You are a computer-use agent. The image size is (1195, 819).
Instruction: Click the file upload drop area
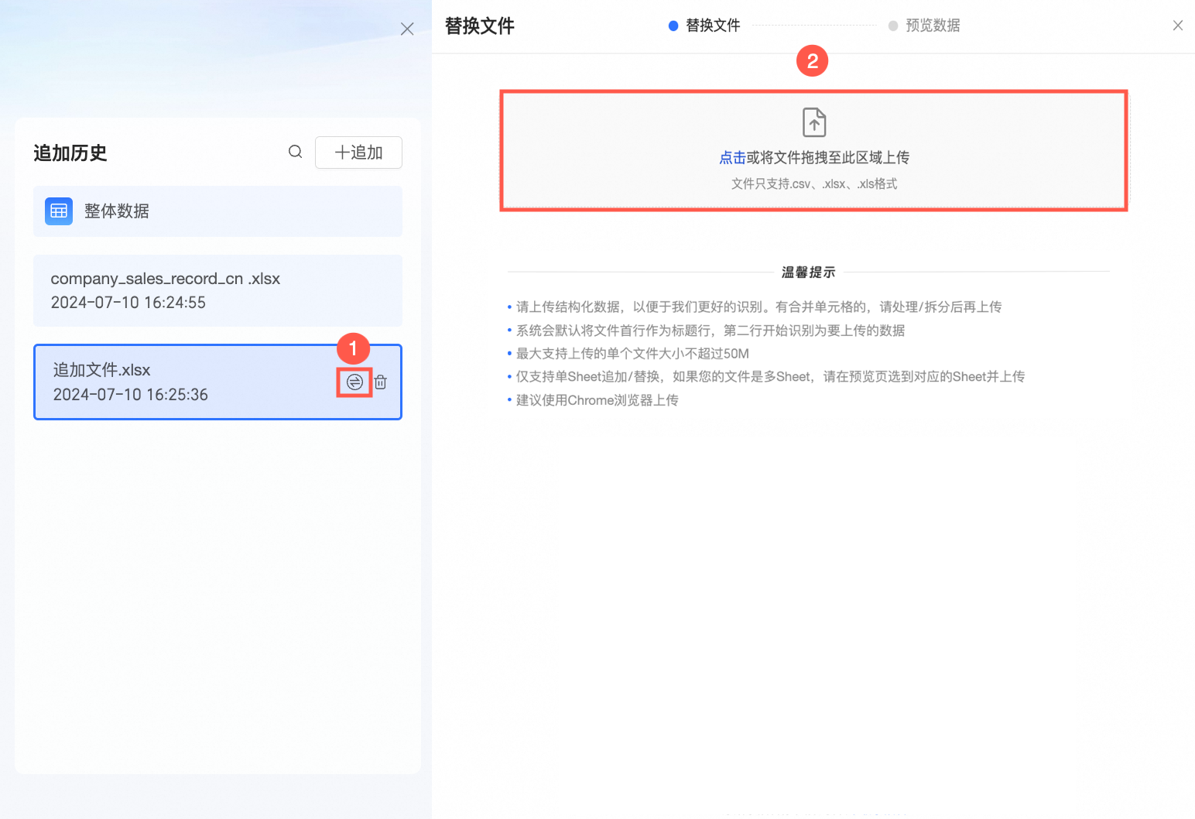[813, 150]
